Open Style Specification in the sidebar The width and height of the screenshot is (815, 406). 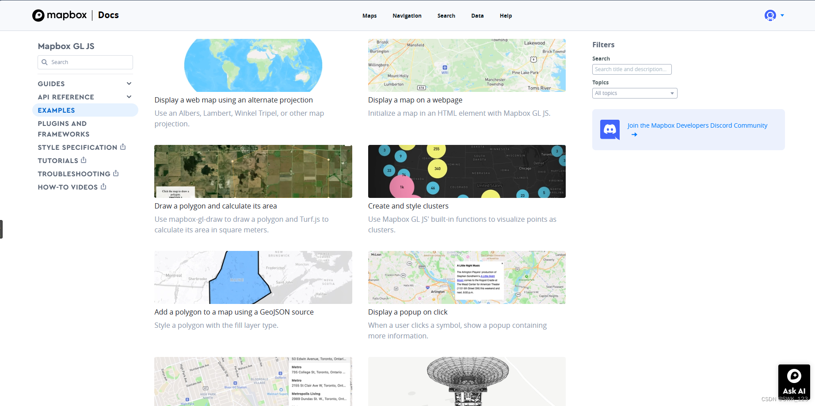(x=77, y=148)
